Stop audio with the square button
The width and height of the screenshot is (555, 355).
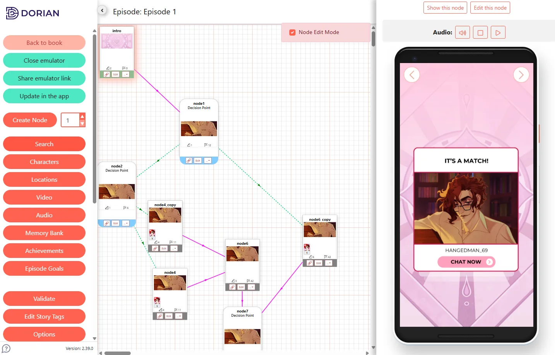480,32
